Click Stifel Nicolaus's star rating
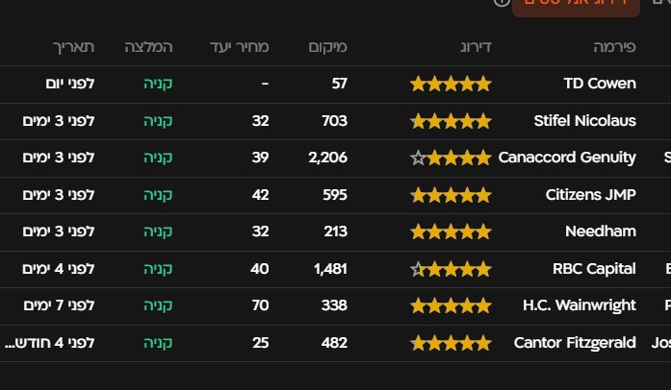The image size is (671, 390). 451,121
